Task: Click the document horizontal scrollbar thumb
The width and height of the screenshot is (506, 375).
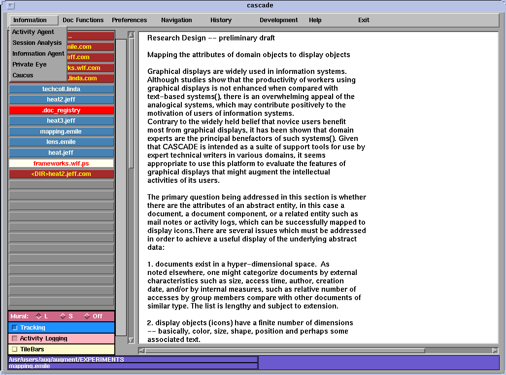Action: [285, 350]
